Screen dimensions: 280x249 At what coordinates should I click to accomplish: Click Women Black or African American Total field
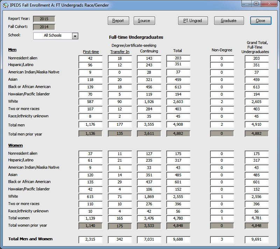[178, 182]
